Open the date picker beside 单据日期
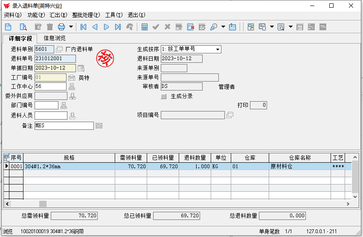The width and height of the screenshot is (363, 237). (81, 68)
